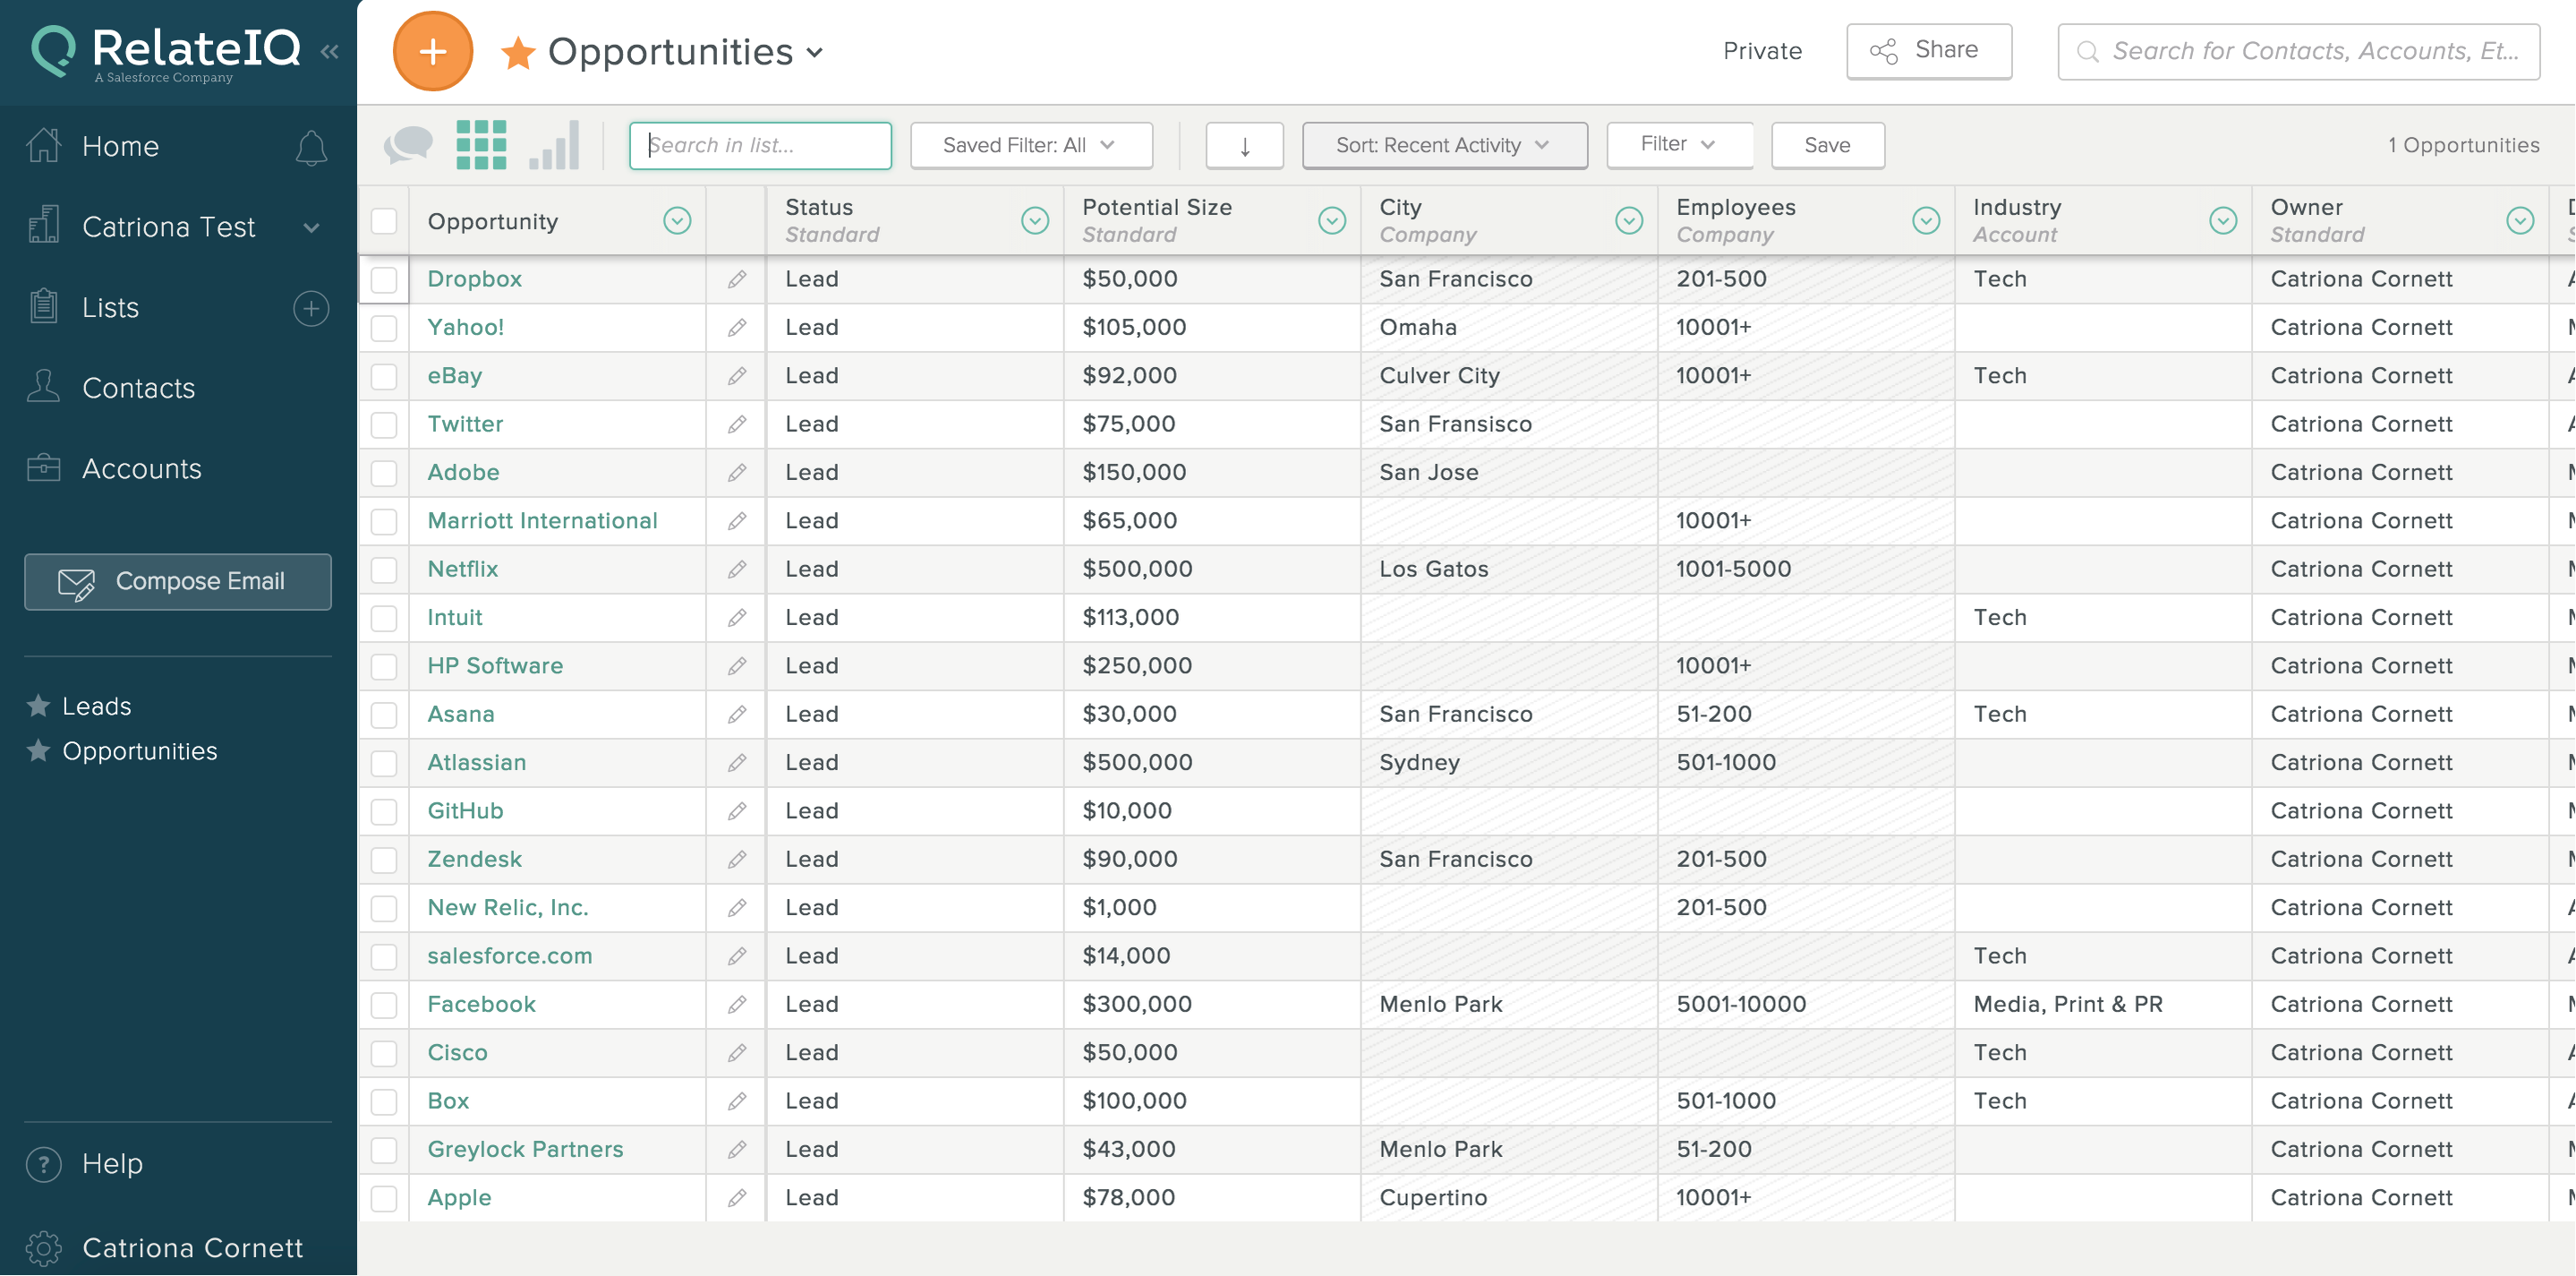Check the Dropbox row checkbox
The height and width of the screenshot is (1276, 2576).
click(x=384, y=279)
